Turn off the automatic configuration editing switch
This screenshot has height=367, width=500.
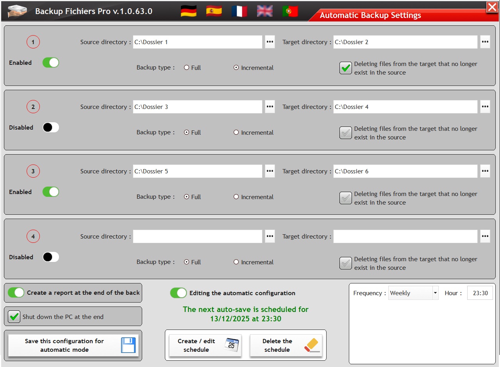pyautogui.click(x=179, y=293)
